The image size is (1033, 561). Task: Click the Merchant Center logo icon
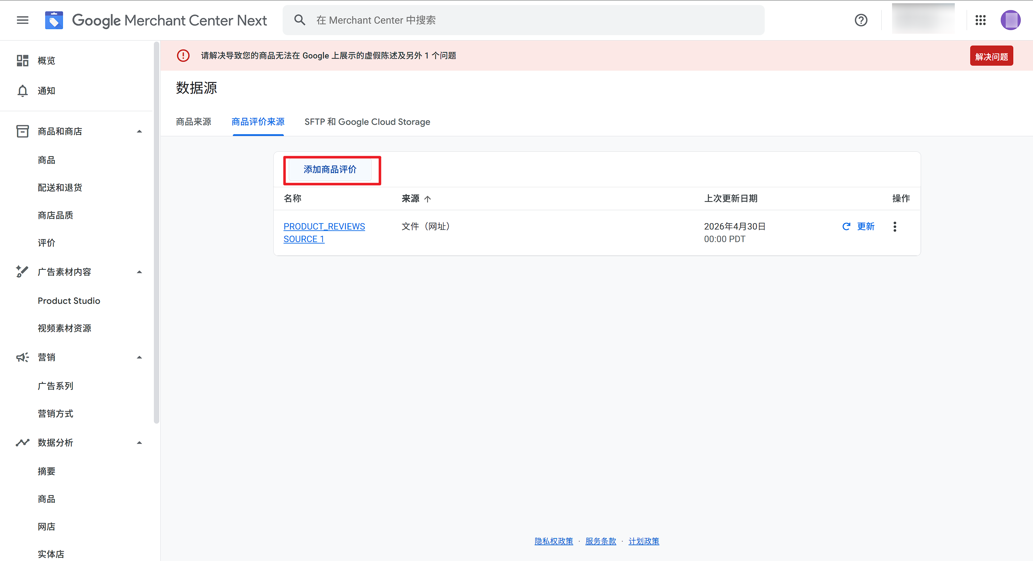(54, 20)
